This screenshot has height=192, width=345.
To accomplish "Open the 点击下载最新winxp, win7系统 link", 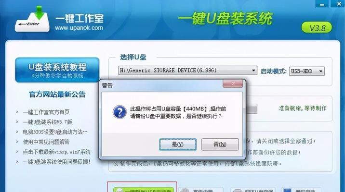I will (56, 152).
